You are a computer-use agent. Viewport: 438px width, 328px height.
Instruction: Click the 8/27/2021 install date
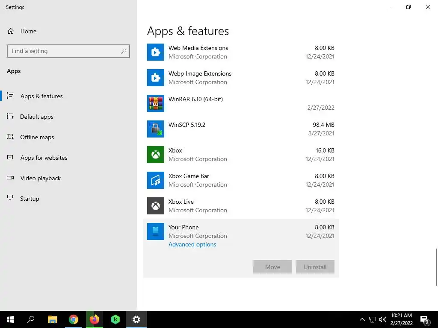coord(321,133)
